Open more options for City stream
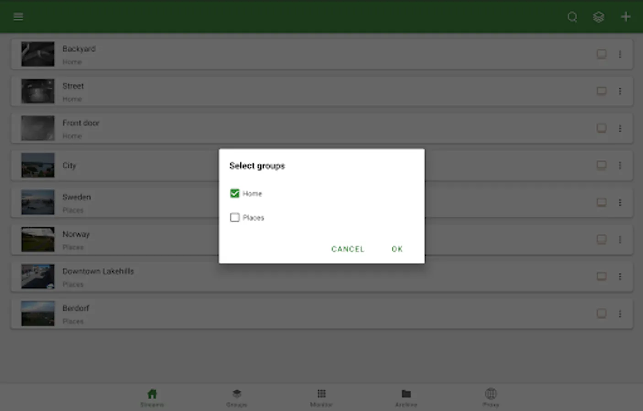This screenshot has height=411, width=643. click(x=620, y=165)
